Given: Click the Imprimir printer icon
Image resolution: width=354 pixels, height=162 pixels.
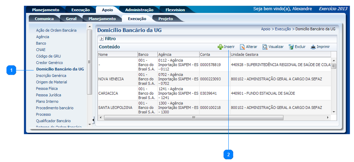Looking at the screenshot, I should [x=313, y=47].
